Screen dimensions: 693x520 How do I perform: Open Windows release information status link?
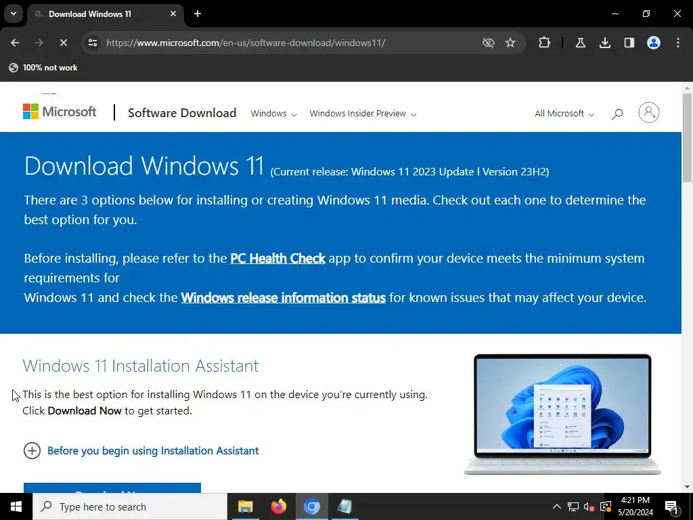(284, 298)
